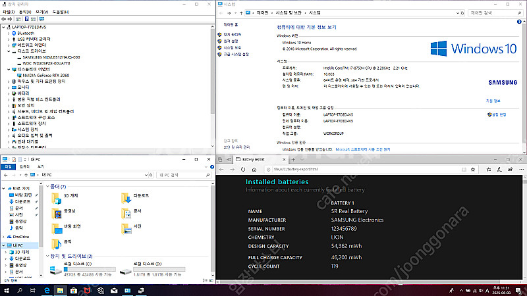This screenshot has height=296, width=527.
Task: Open Action Center notifications icon
Action: click(519, 291)
